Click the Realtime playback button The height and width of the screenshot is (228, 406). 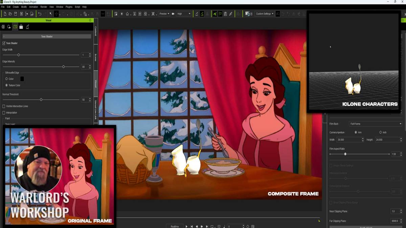[175, 226]
